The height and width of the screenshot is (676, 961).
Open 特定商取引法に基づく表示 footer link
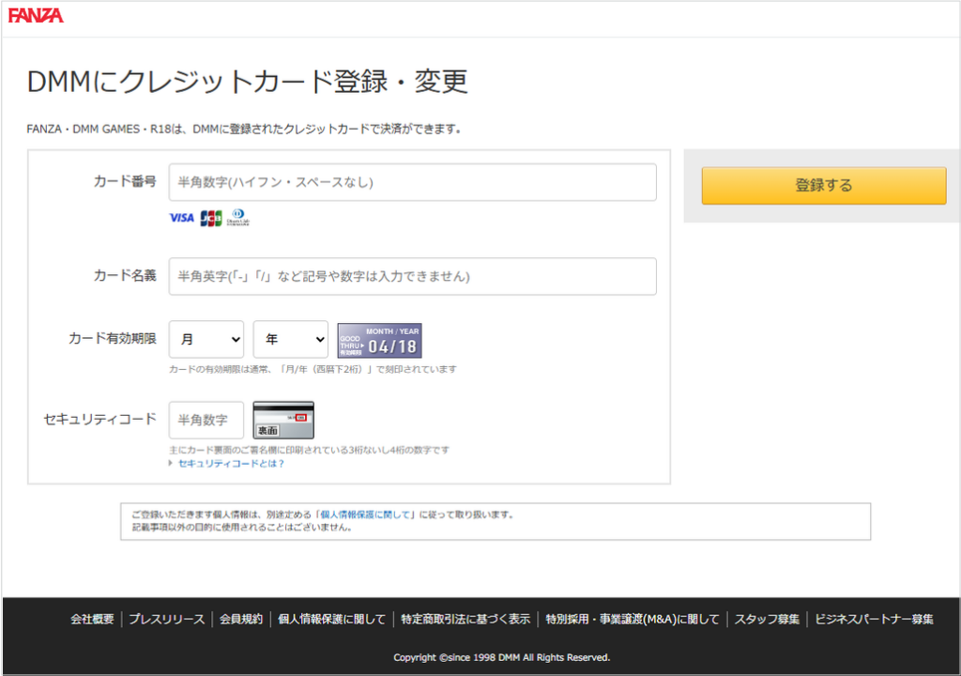click(465, 620)
